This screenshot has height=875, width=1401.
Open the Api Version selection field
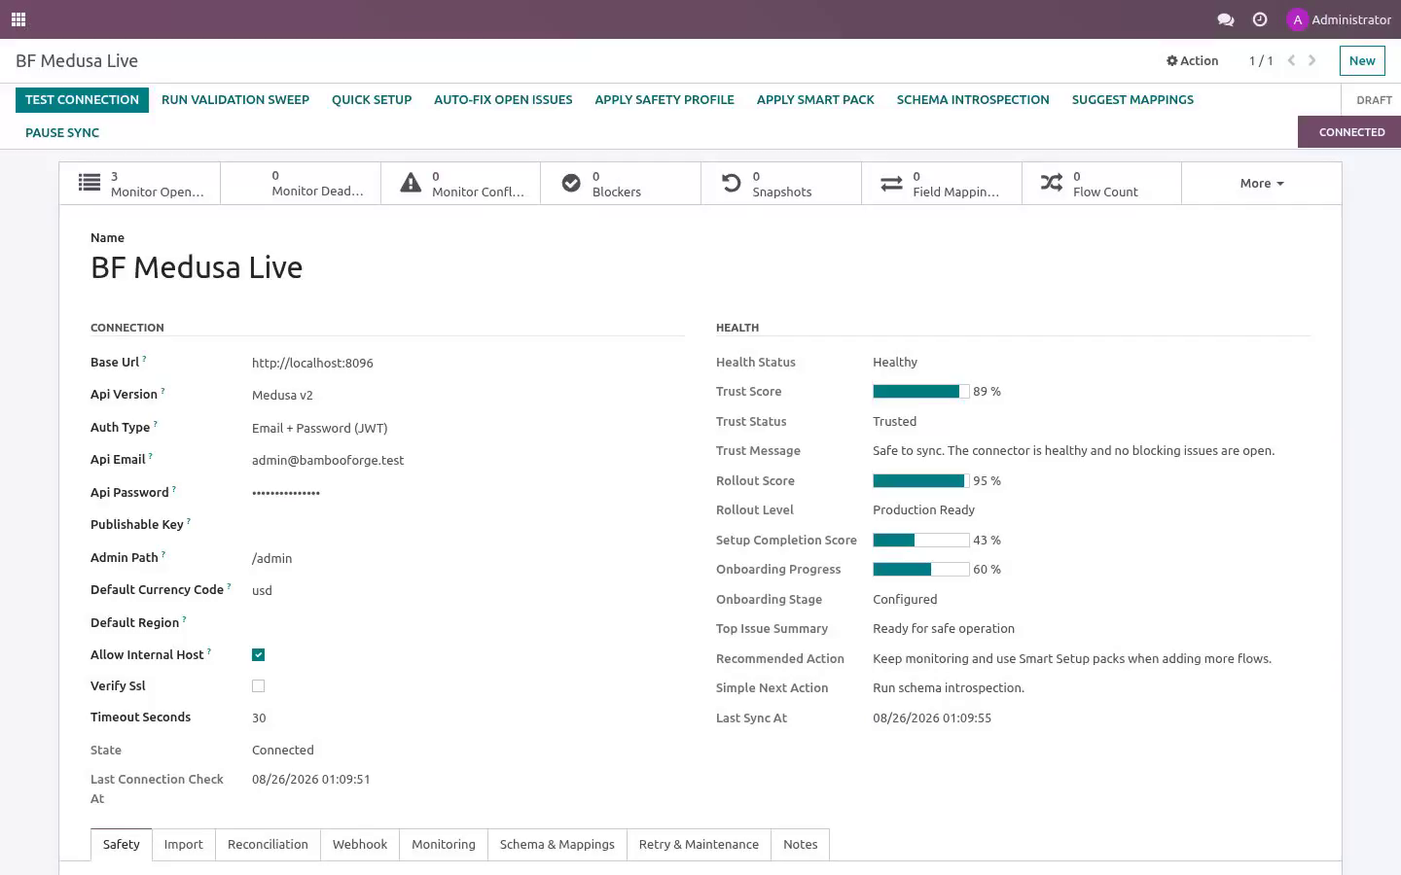467,395
